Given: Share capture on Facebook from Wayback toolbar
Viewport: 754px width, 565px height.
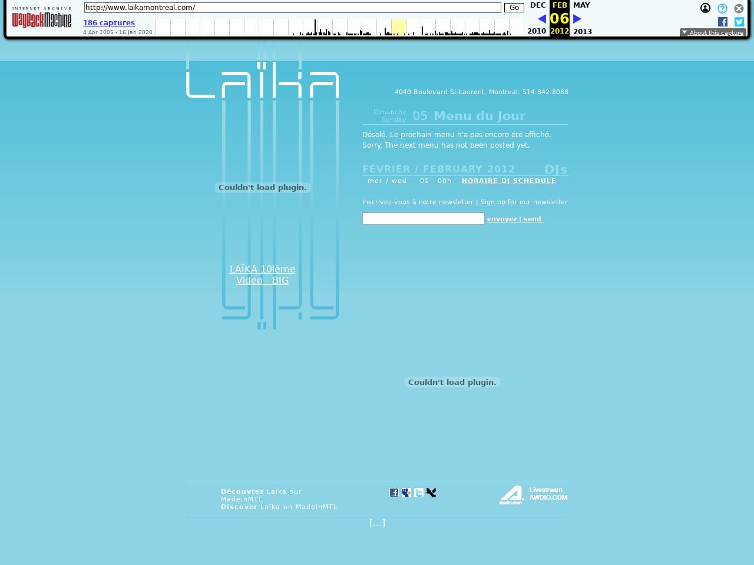Looking at the screenshot, I should [723, 22].
